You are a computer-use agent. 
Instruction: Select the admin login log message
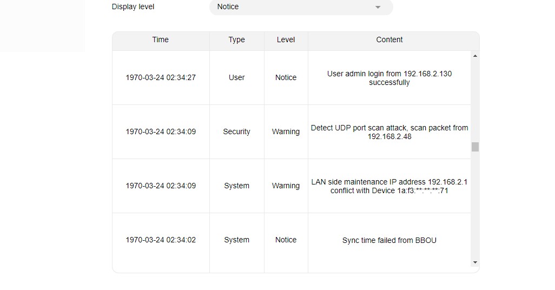(389, 78)
